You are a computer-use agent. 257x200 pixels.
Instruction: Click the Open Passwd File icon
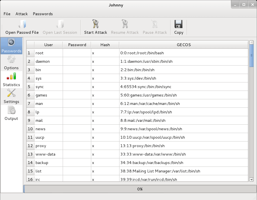pos(22,24)
